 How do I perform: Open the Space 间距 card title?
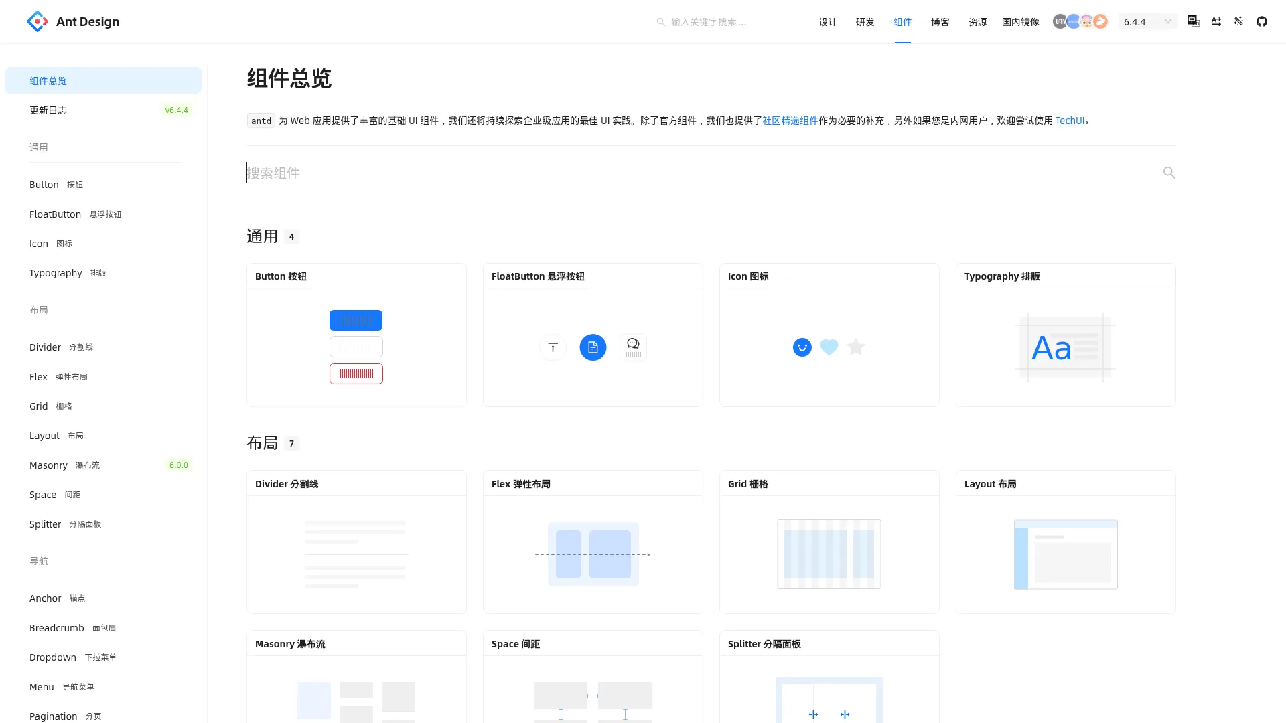point(516,643)
